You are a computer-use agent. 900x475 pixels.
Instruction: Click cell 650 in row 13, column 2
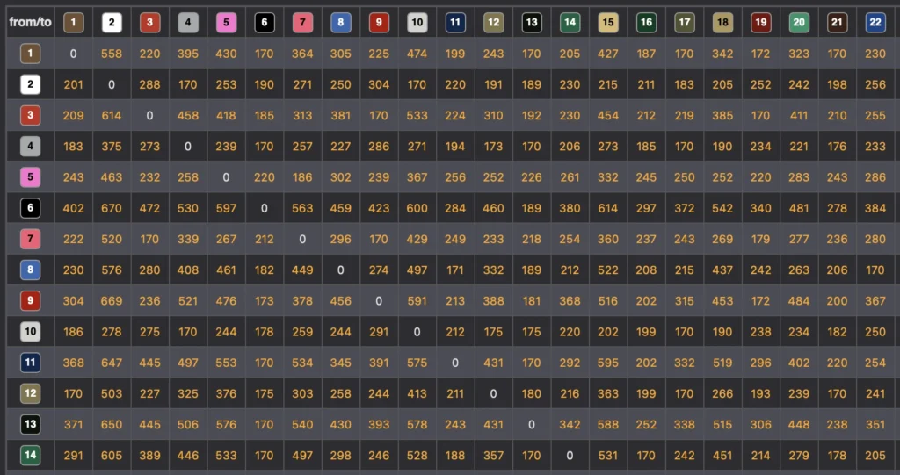pyautogui.click(x=112, y=425)
